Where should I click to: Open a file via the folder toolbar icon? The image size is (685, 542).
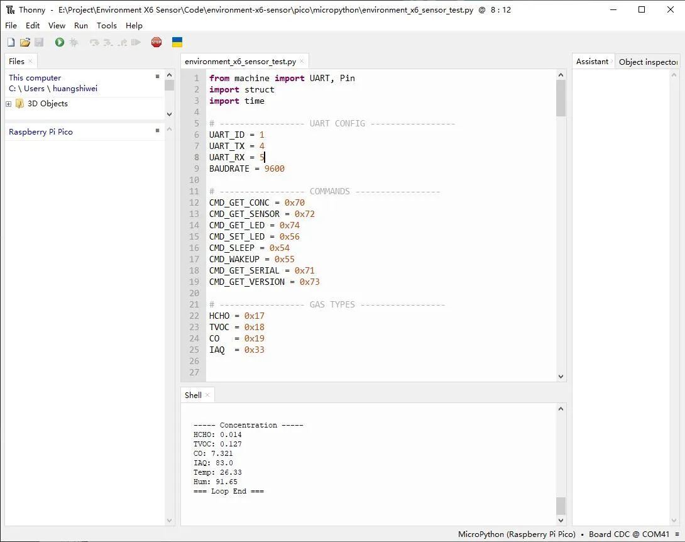coord(25,41)
